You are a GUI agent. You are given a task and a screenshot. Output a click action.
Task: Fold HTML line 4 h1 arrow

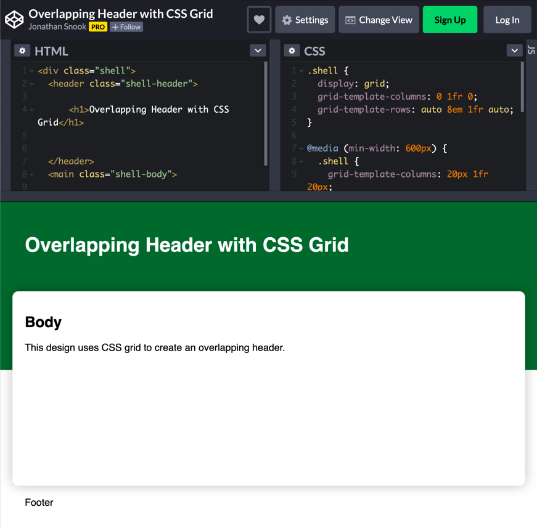click(32, 110)
